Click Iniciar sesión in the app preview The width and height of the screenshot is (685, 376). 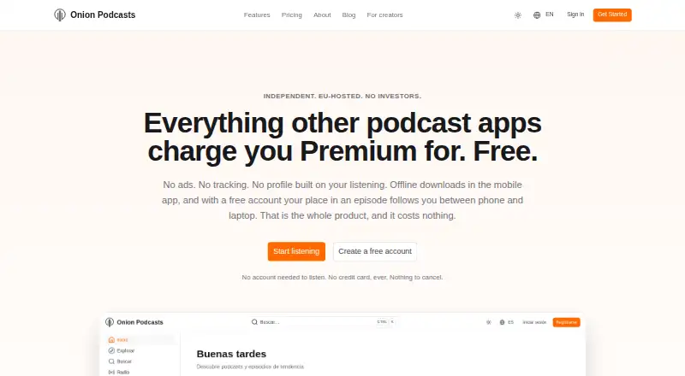[534, 322]
